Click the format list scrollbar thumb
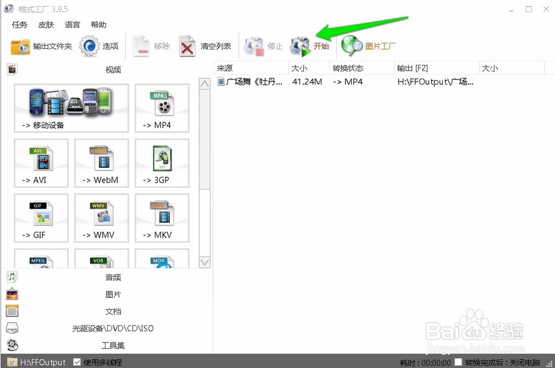Viewport: 555px width, 368px height. pos(205,139)
